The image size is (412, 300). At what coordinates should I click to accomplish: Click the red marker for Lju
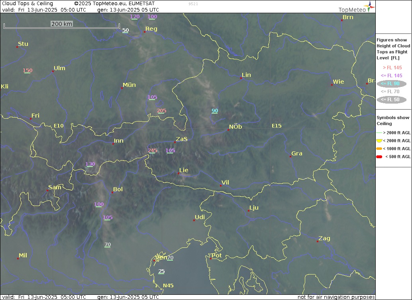[x=249, y=211]
